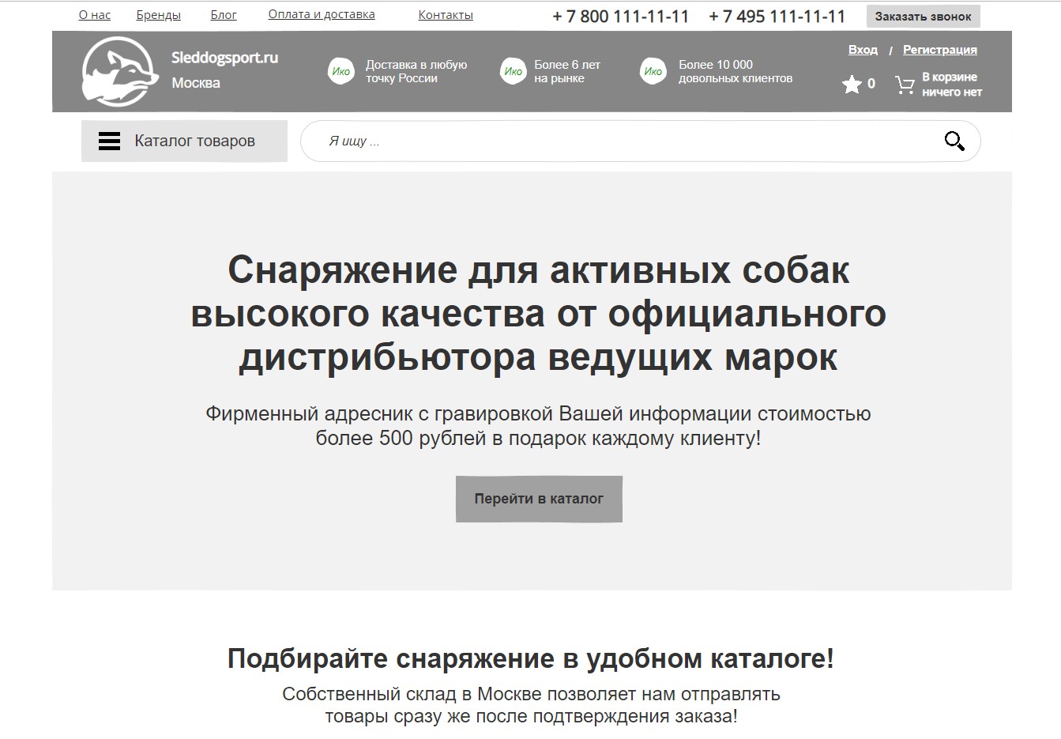Click 'Более 10 000 довольных клиентов' text
Screen dimensions: 1061x739
[736, 71]
